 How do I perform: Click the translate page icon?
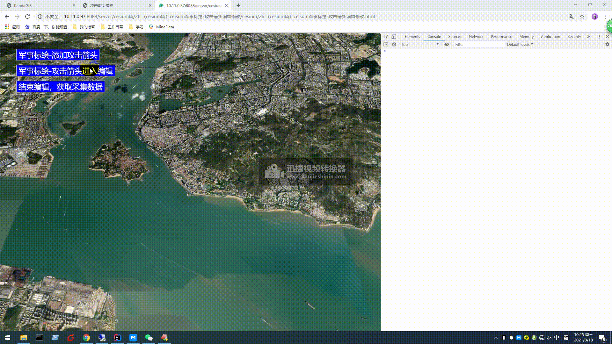(x=572, y=17)
